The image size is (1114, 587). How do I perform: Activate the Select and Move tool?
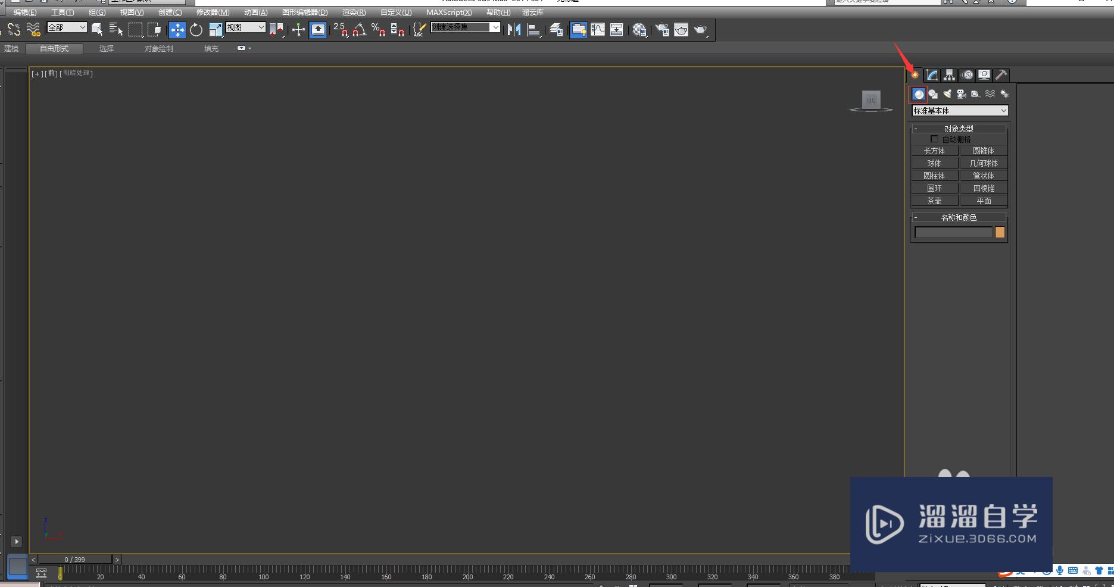177,29
